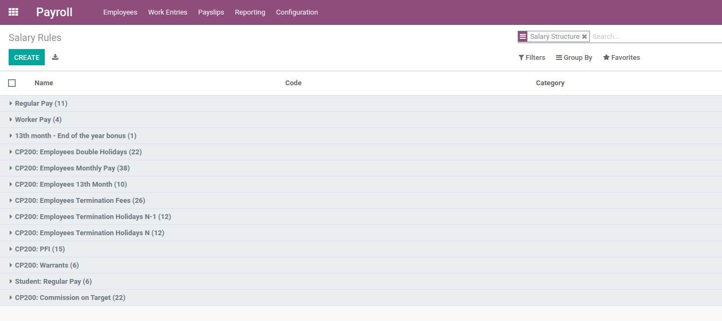Image resolution: width=722 pixels, height=321 pixels.
Task: Click the download export icon
Action: click(55, 57)
